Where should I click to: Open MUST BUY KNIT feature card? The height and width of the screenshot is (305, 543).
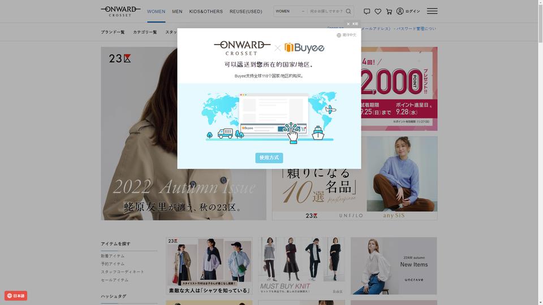pyautogui.click(x=301, y=265)
